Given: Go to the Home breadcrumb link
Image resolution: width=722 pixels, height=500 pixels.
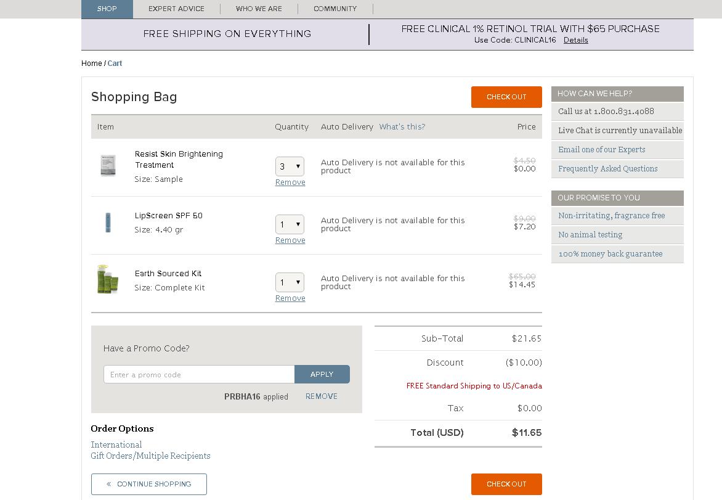Looking at the screenshot, I should (x=92, y=64).
